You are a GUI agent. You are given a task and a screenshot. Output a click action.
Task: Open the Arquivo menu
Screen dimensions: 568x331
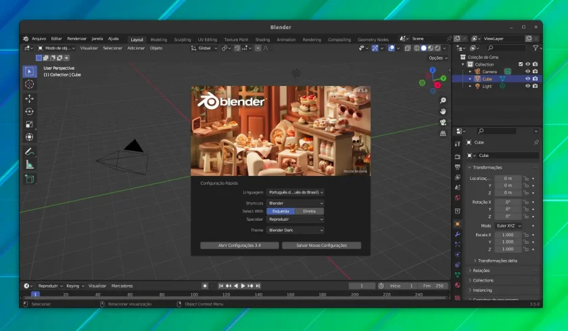coord(39,39)
